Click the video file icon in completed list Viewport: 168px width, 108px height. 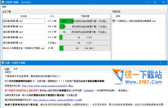click(114, 21)
